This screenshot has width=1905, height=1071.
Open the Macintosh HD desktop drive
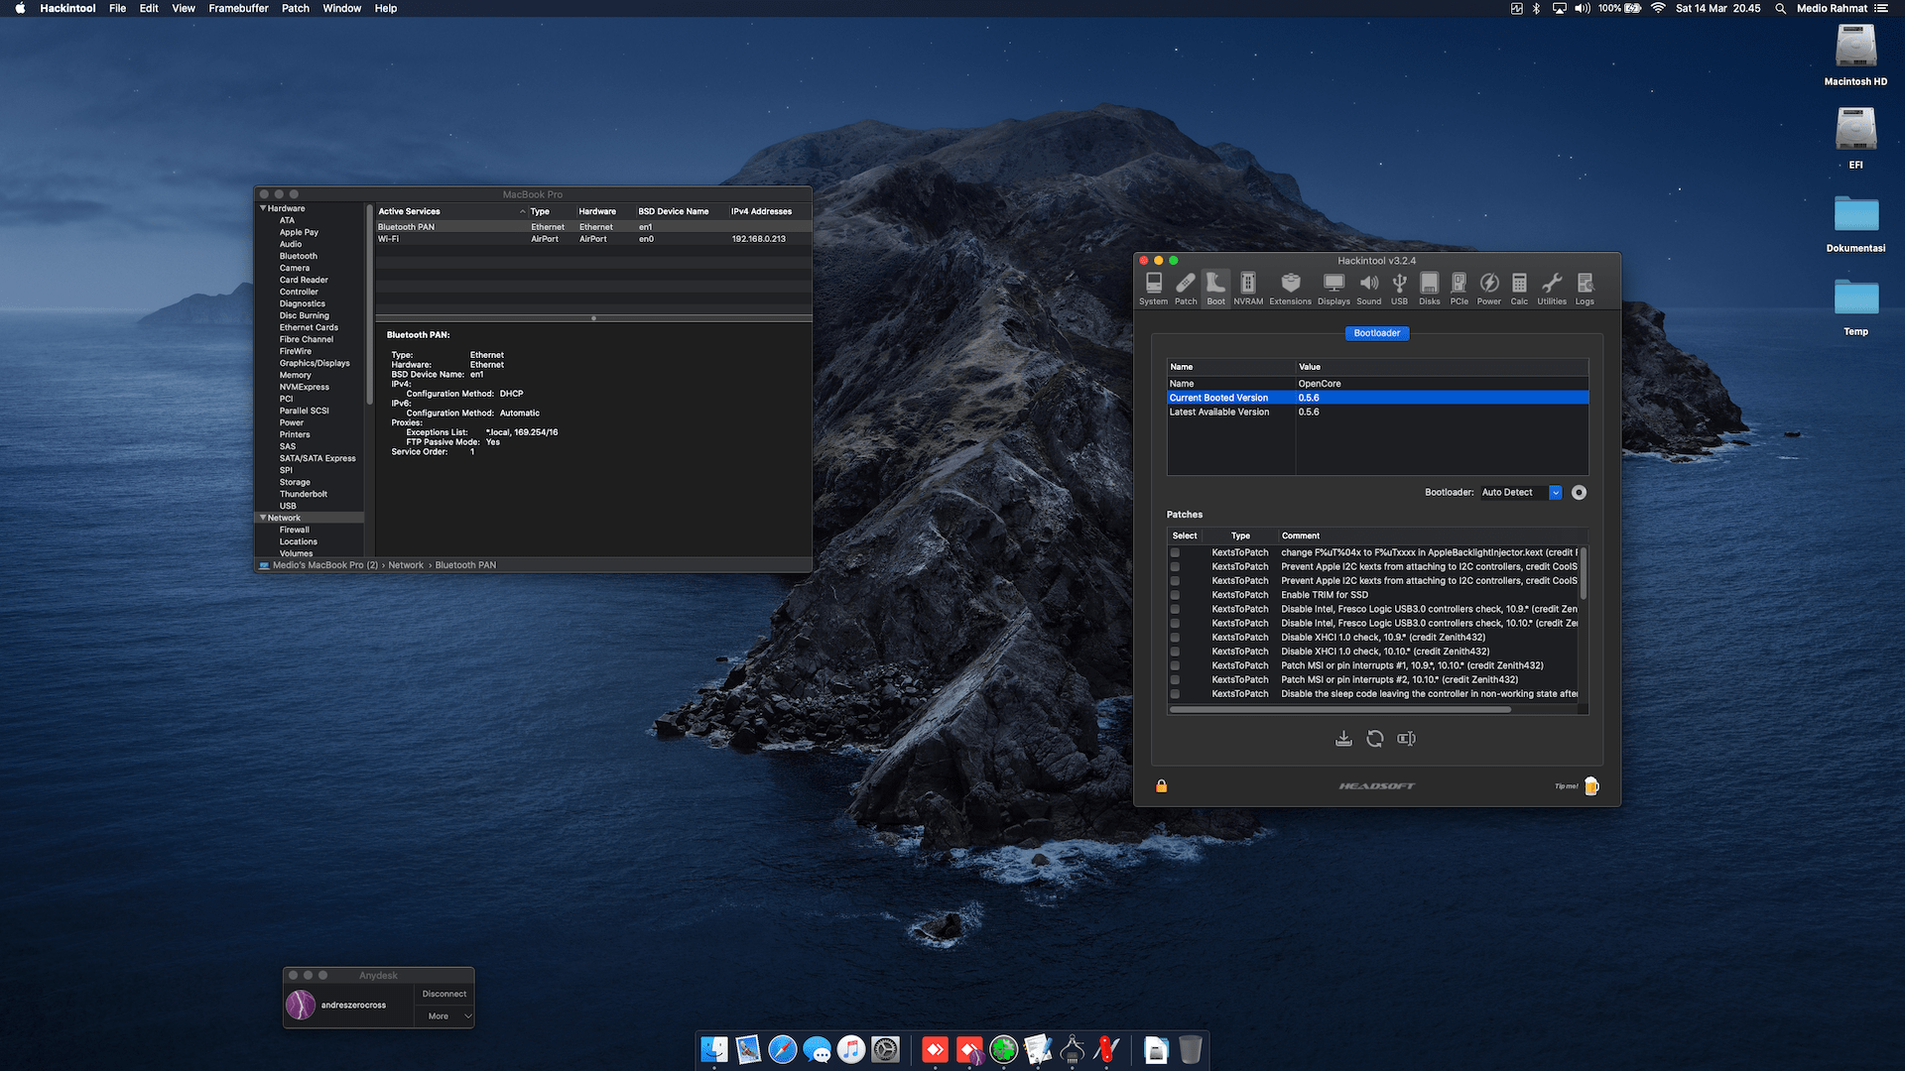pos(1855,55)
